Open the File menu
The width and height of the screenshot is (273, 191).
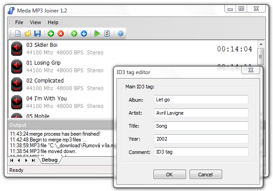pos(19,22)
